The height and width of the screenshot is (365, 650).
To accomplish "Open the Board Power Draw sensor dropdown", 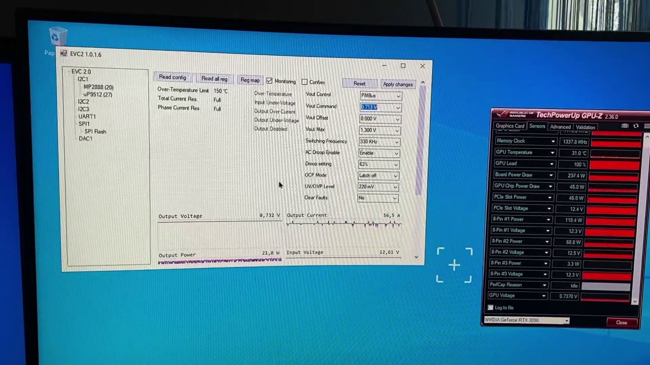I will click(550, 175).
